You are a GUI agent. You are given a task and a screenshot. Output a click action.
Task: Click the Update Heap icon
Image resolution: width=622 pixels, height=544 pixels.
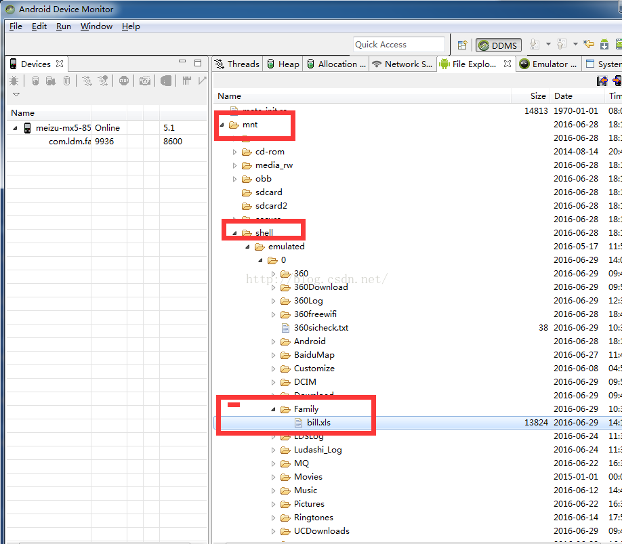coord(35,81)
